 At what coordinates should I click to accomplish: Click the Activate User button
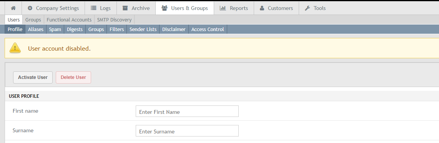click(x=33, y=77)
